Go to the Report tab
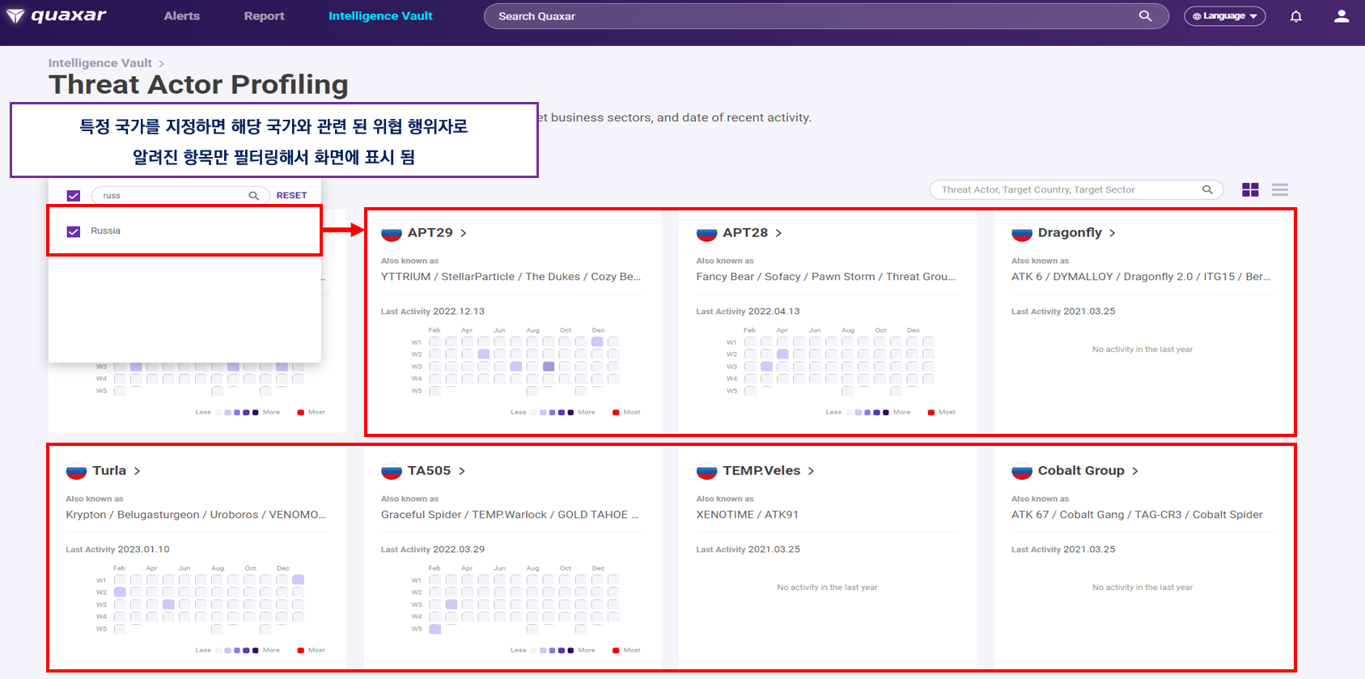 click(x=264, y=16)
